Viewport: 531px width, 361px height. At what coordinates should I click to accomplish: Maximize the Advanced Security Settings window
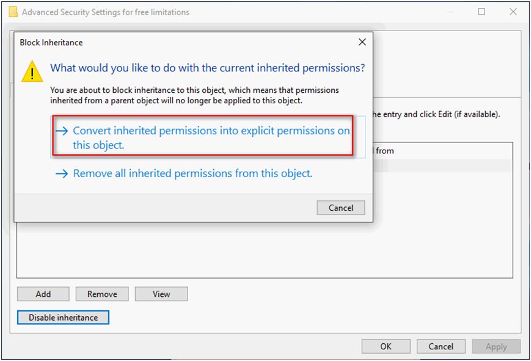click(x=482, y=12)
